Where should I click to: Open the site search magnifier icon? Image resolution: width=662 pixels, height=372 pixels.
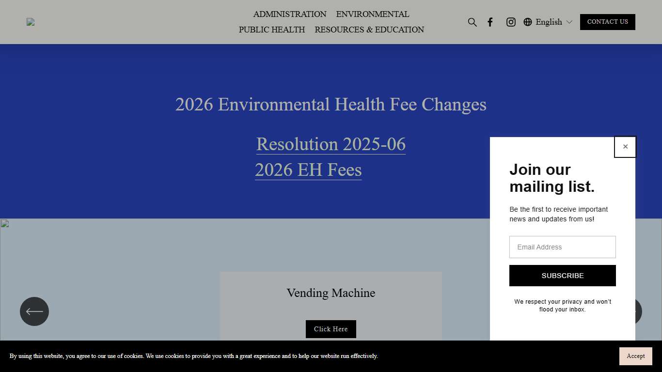(472, 22)
